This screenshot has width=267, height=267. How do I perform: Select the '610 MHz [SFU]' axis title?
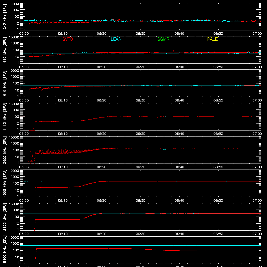click(x=5, y=83)
